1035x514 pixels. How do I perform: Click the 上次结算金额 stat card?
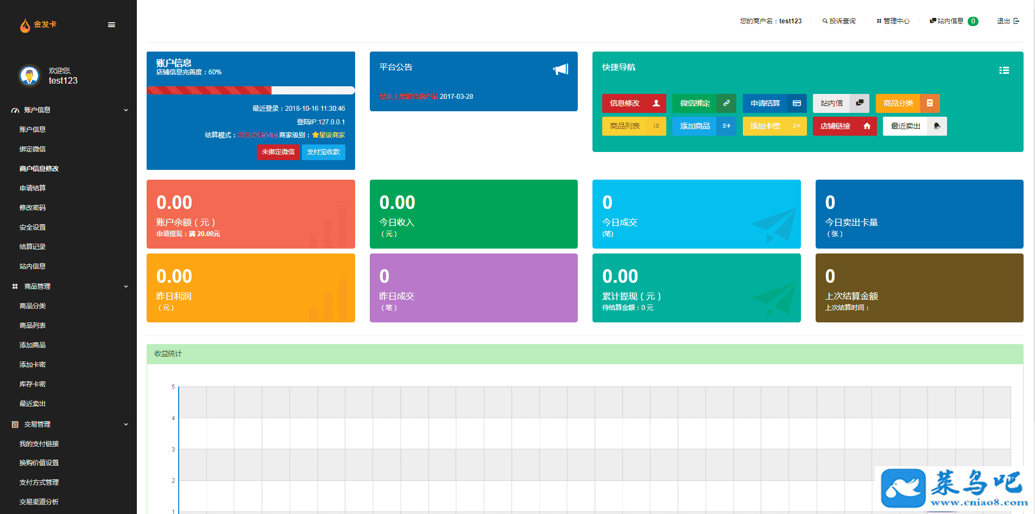[x=919, y=288]
